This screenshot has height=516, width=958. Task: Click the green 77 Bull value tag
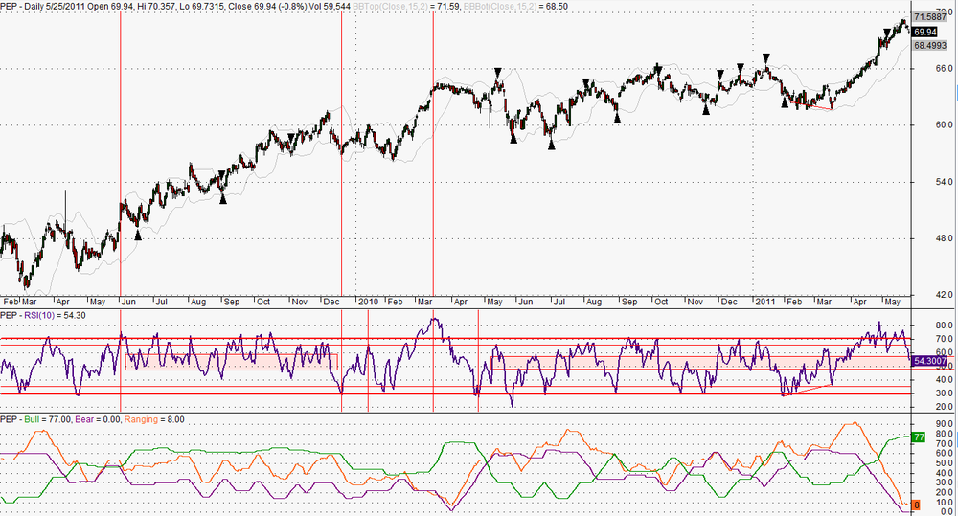[919, 437]
